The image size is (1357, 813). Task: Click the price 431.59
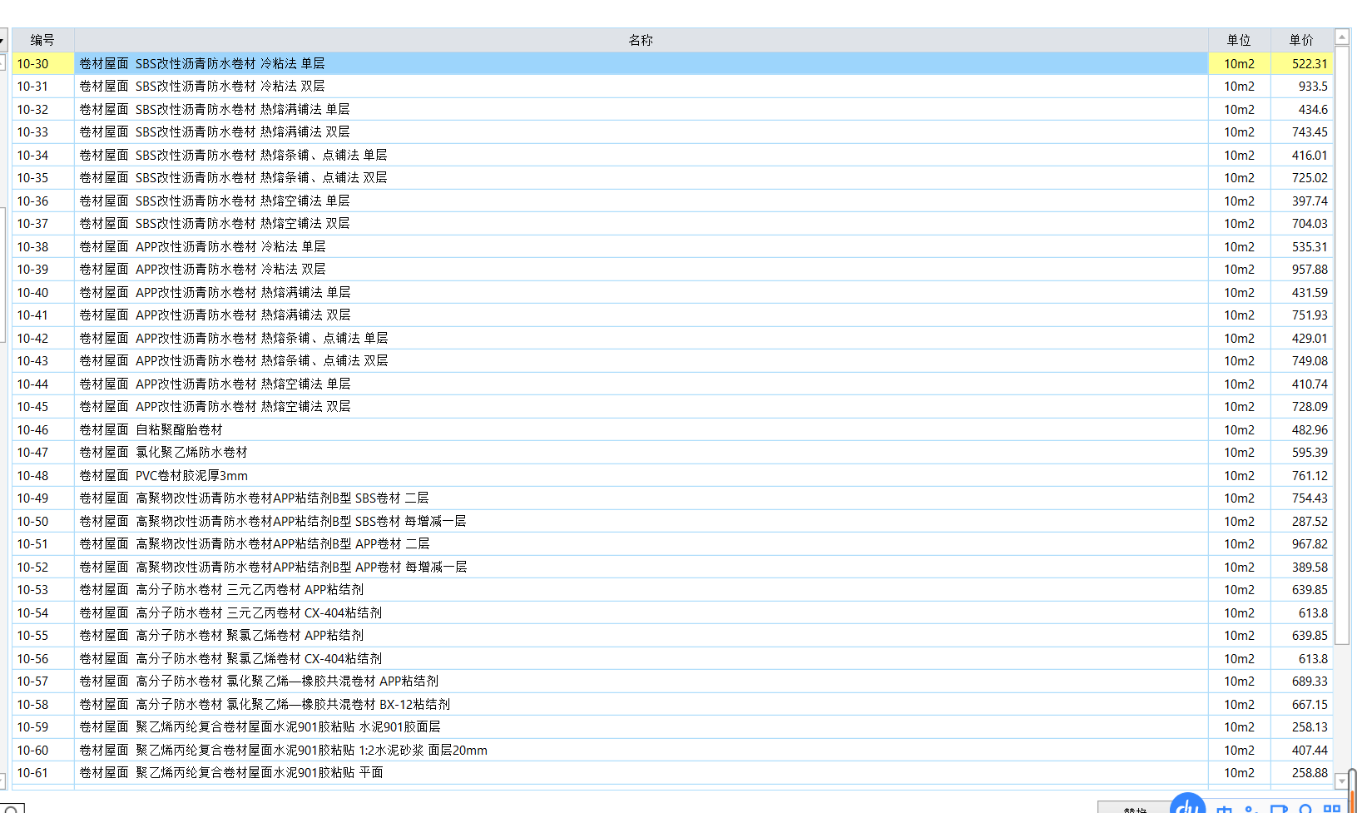coord(1301,292)
